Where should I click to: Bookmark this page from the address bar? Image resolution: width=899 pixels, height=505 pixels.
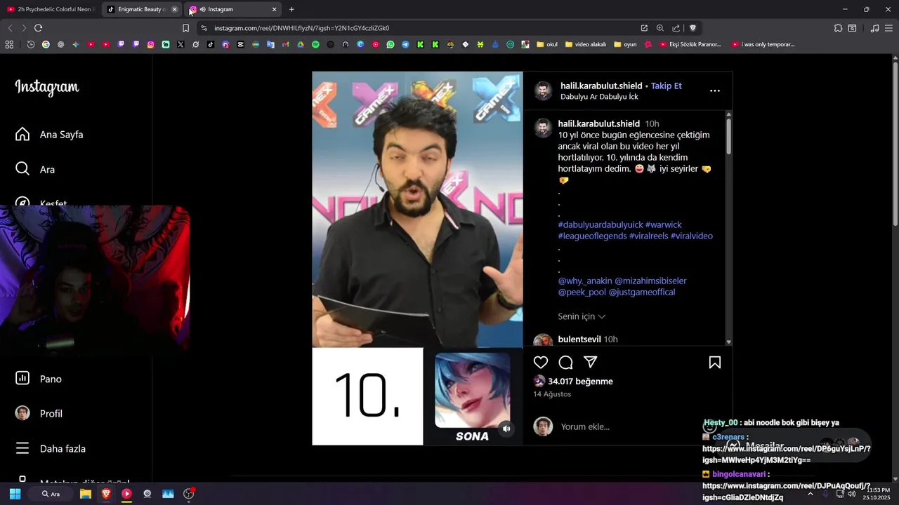tap(185, 28)
